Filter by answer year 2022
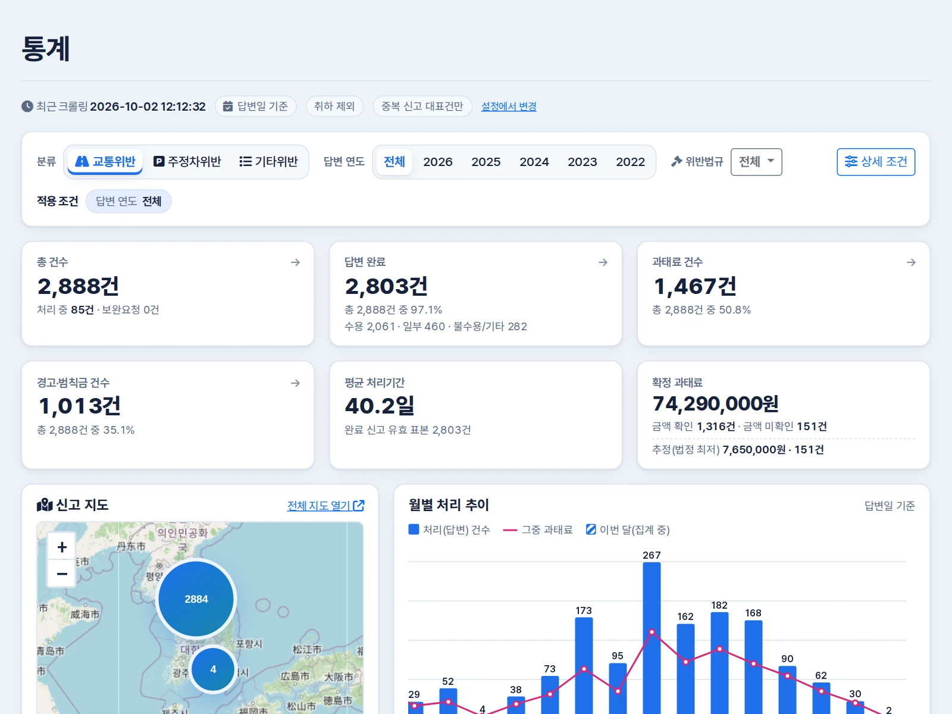The height and width of the screenshot is (714, 952). point(631,162)
